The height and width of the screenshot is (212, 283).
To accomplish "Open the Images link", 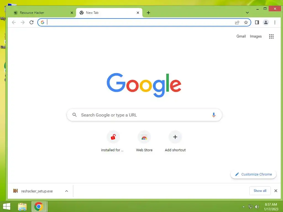I will [x=256, y=36].
